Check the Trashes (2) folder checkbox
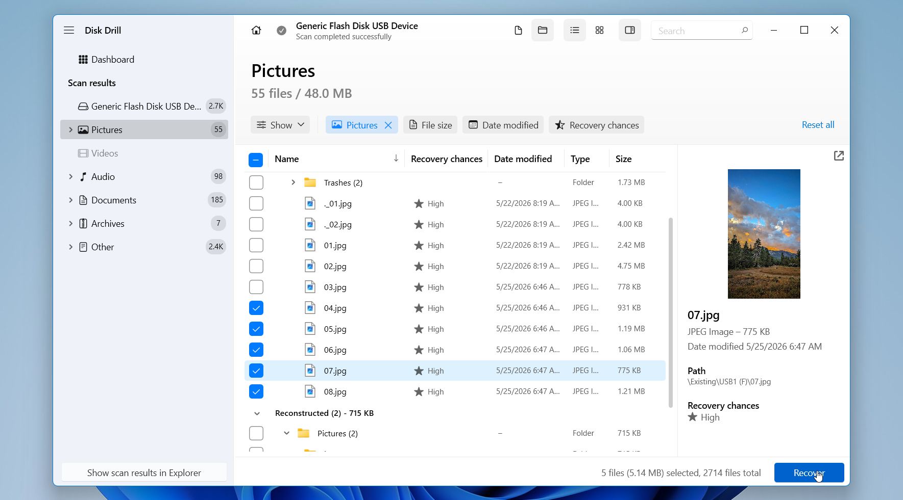Screen dimensions: 903x500 256,182
